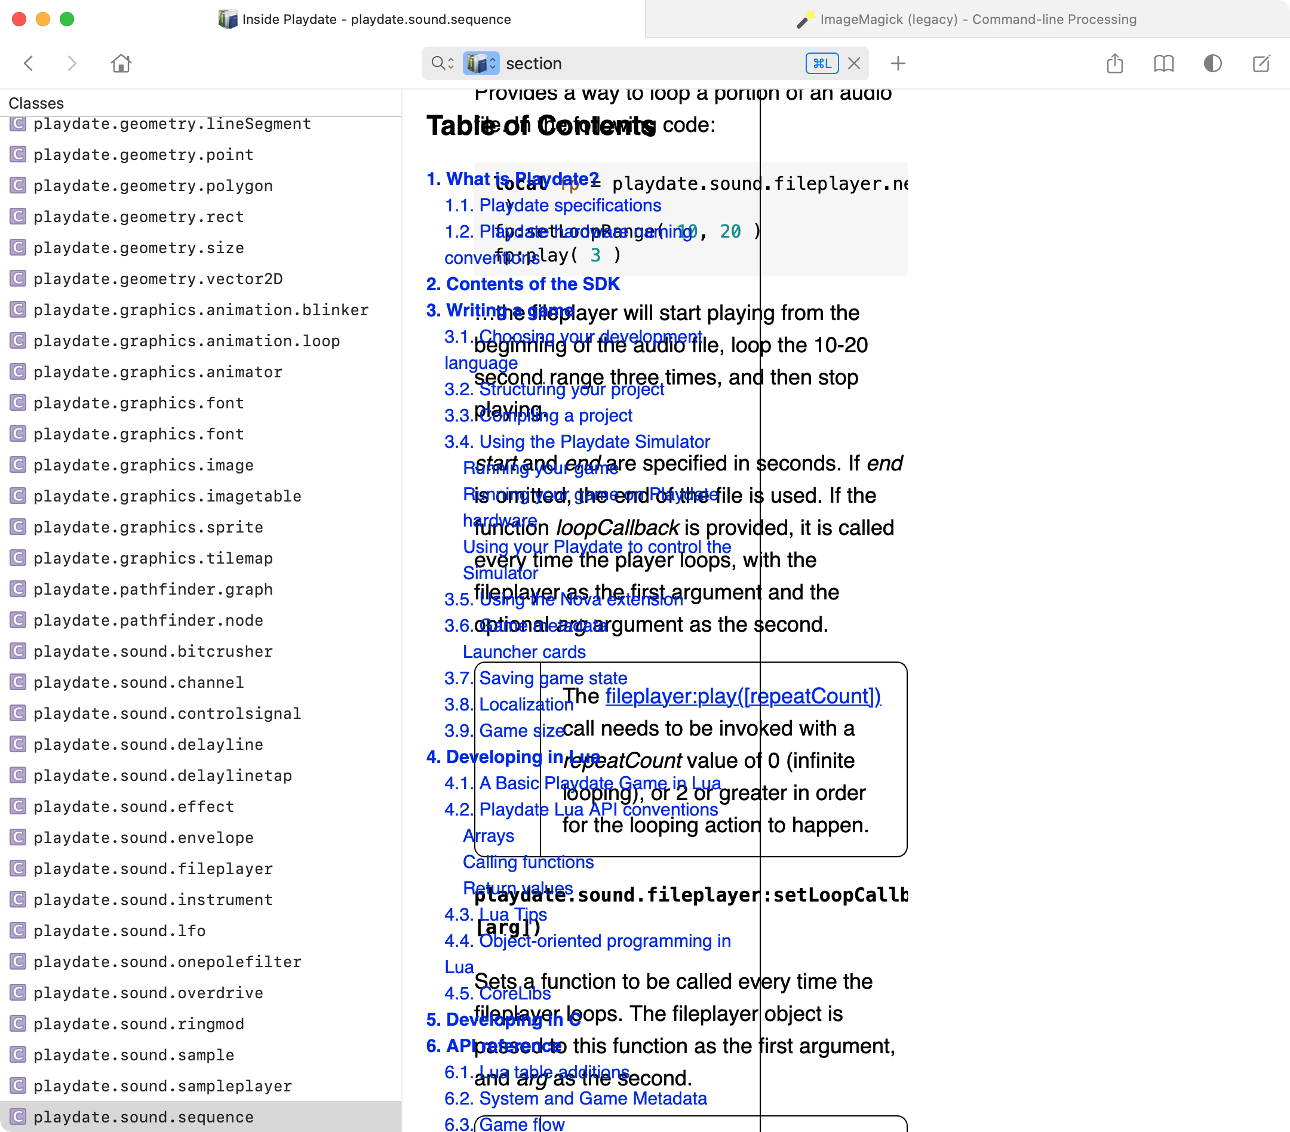Viewport: 1290px width, 1132px height.
Task: Select playdate.graphics.sprite class
Action: pos(201,527)
